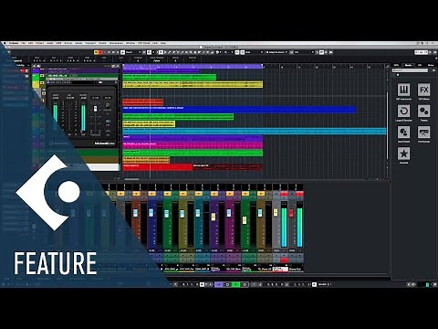
Task: Open the File Browser tile
Action: point(423,133)
